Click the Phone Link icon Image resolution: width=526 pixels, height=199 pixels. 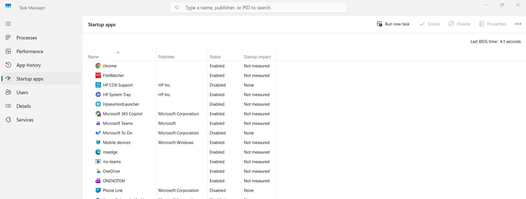click(x=98, y=190)
